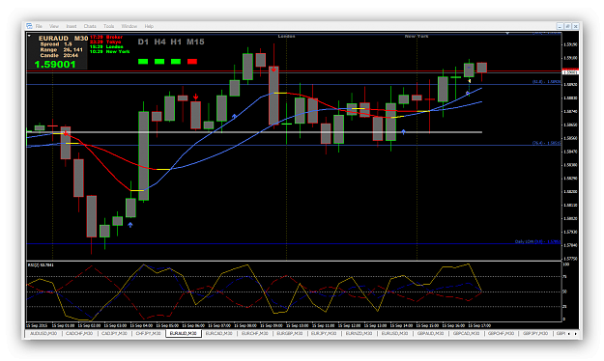Image resolution: width=604 pixels, height=361 pixels.
Task: Select the active EURAUD,M30 chart tab
Action: click(184, 333)
